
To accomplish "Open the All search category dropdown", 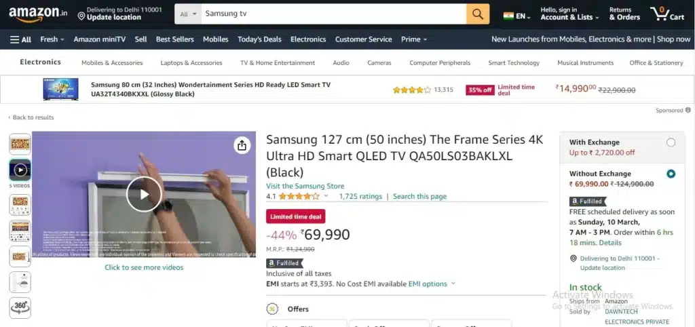I will pyautogui.click(x=188, y=14).
